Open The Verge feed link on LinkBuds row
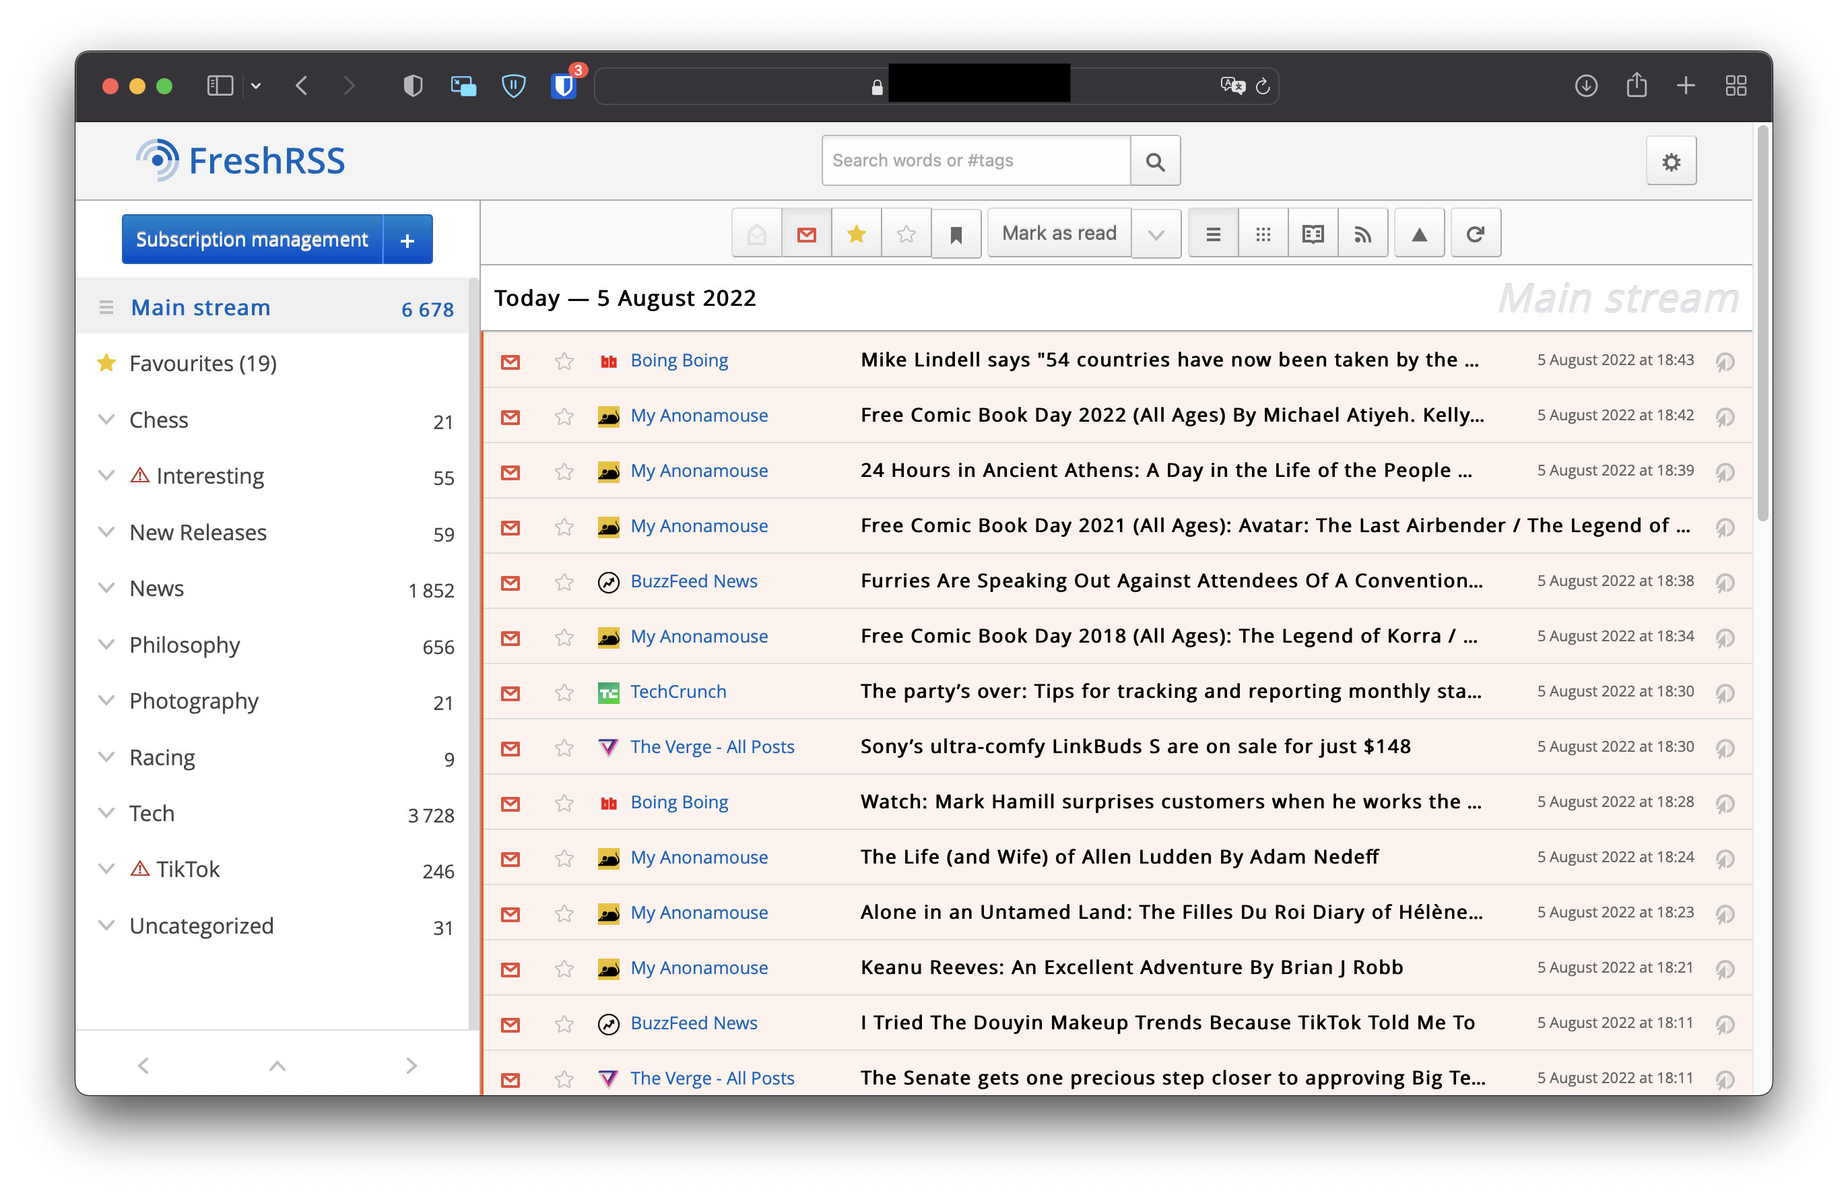The image size is (1848, 1195). point(713,746)
